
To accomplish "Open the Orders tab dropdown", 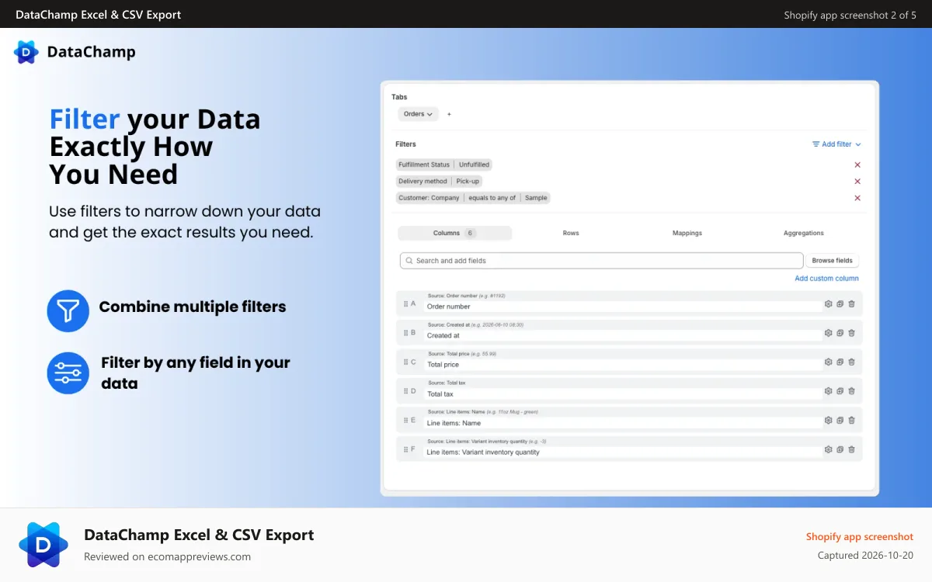I will click(x=419, y=114).
